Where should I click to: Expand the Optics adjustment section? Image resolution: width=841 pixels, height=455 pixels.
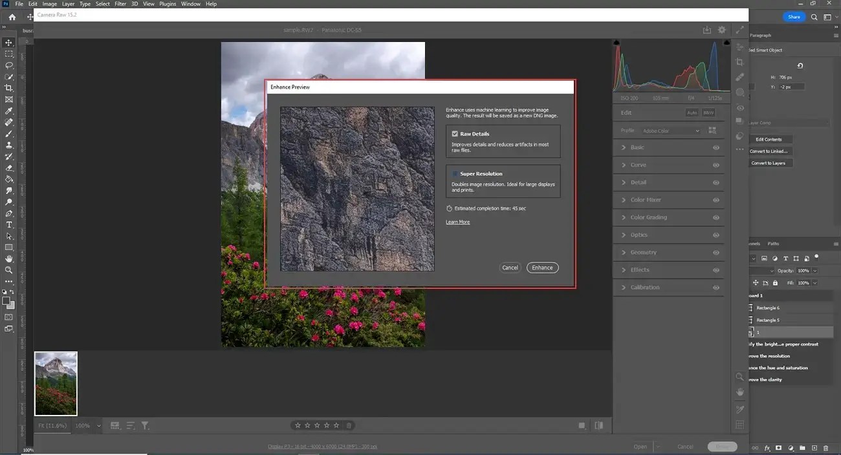coord(639,235)
